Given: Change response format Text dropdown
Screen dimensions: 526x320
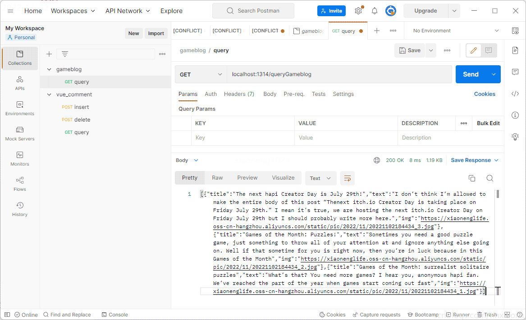Looking at the screenshot, I should coord(320,178).
